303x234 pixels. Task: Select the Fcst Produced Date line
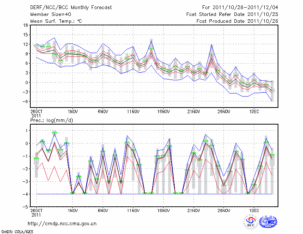click(237, 21)
